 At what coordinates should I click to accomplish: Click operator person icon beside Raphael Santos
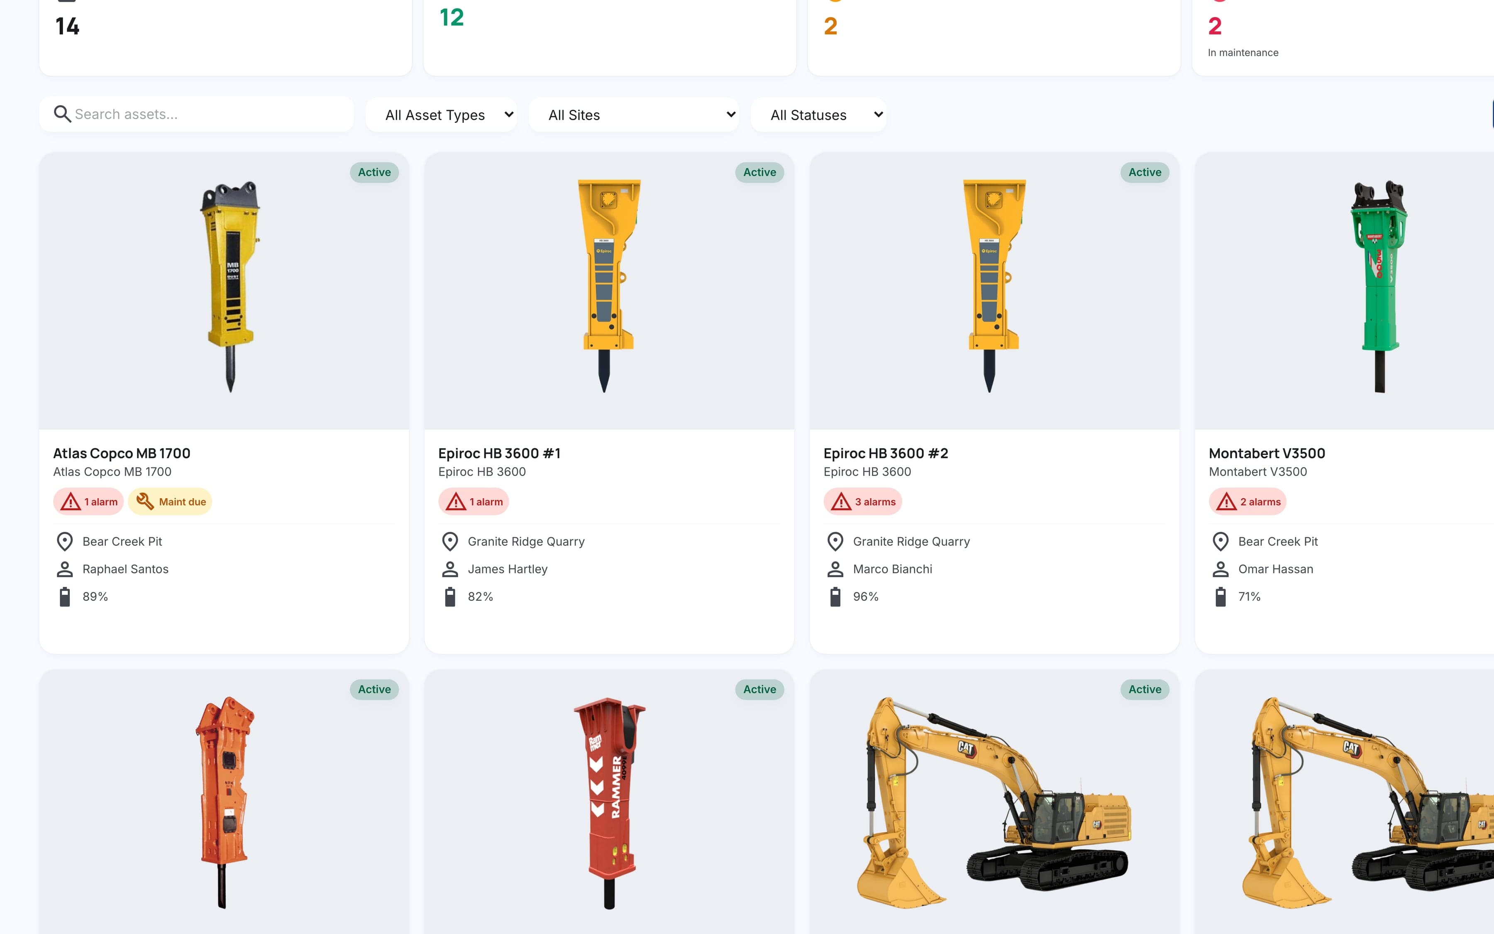[x=65, y=570]
